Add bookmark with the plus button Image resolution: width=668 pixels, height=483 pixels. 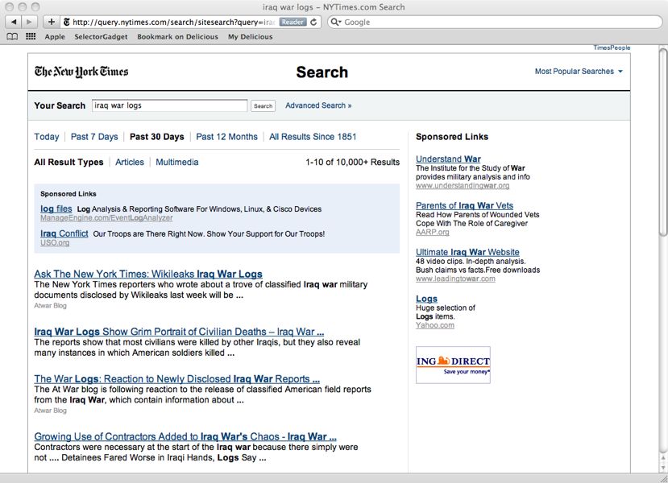(x=51, y=22)
